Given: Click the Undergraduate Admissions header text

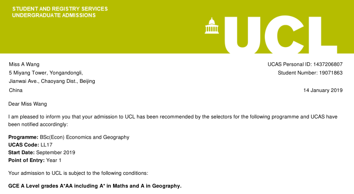Looking at the screenshot, I should [x=54, y=15].
